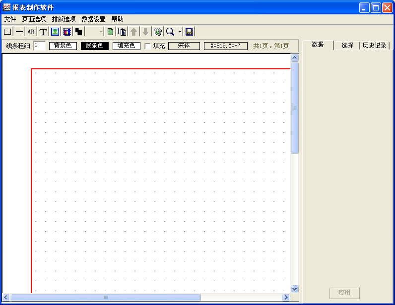This screenshot has width=395, height=305.
Task: Select the line drawing tool
Action: 19,32
